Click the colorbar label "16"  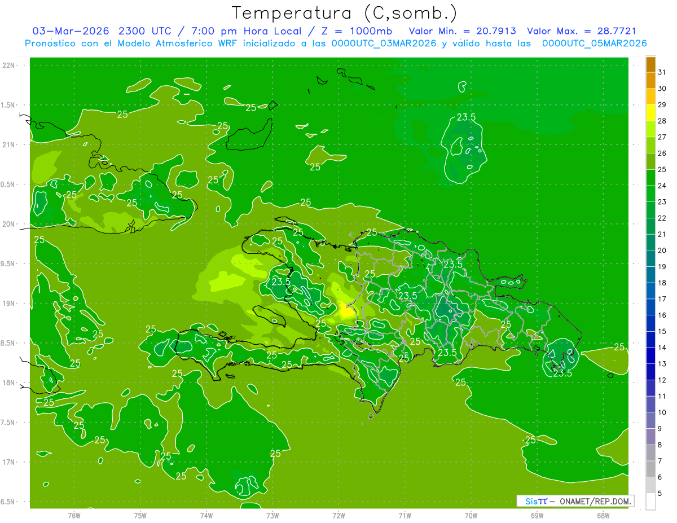[x=662, y=315]
